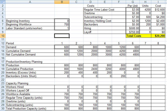Click Workforce Available label
The image size is (167, 111).
pos(18,94)
